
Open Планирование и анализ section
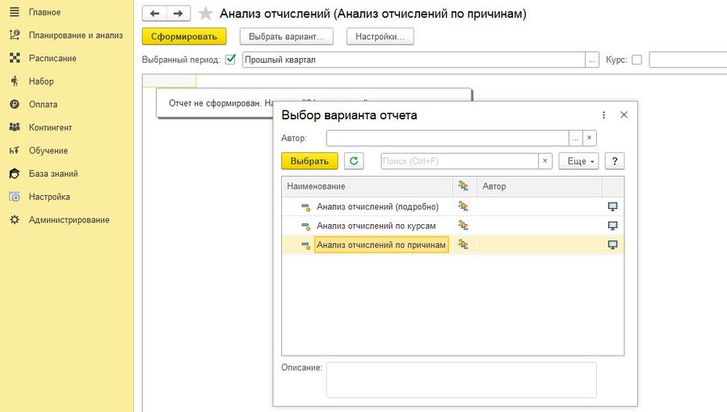point(76,35)
